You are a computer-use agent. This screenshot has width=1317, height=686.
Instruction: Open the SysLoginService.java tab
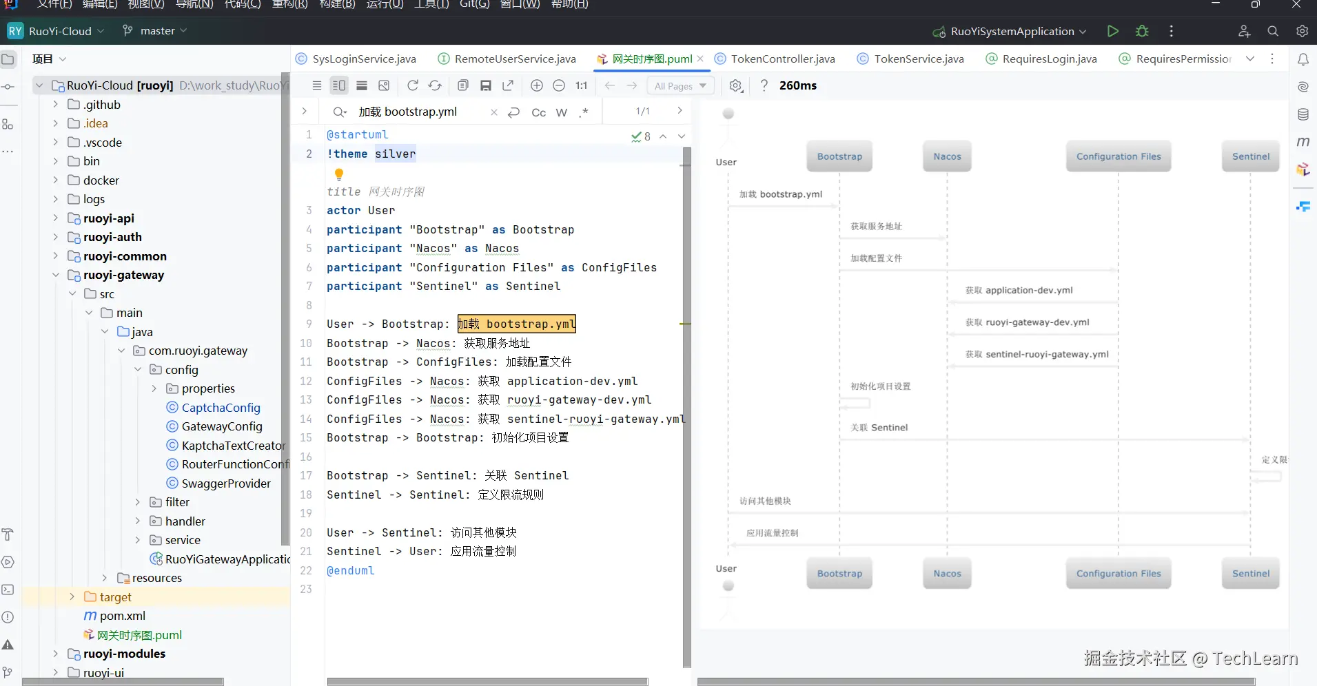coord(364,59)
